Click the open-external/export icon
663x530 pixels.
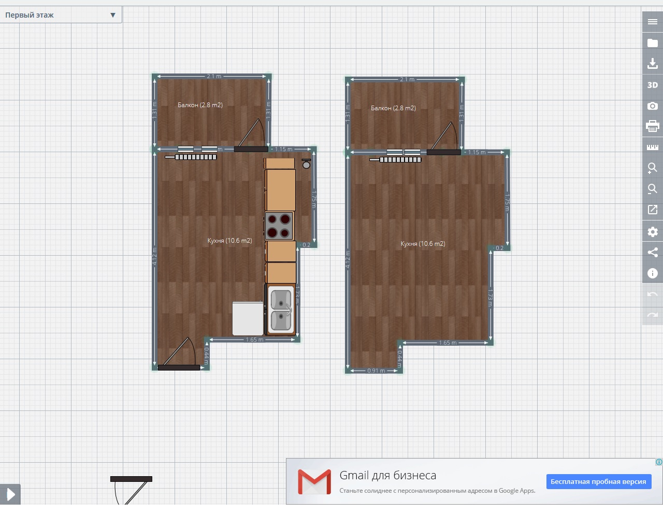click(653, 210)
